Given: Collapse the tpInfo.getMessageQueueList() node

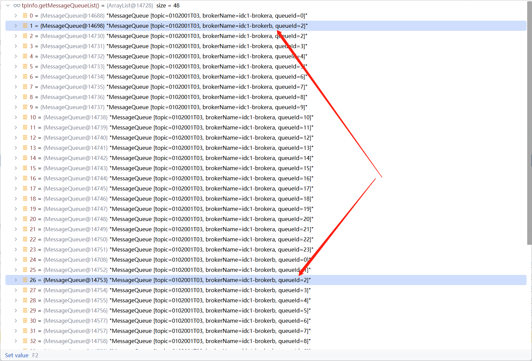Looking at the screenshot, I should (8, 5).
